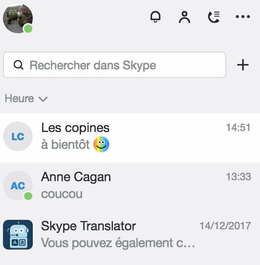Open the contacts person icon

(x=184, y=17)
